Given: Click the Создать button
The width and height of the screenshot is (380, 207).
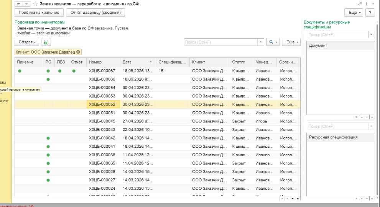Looking at the screenshot, I should [x=27, y=42].
